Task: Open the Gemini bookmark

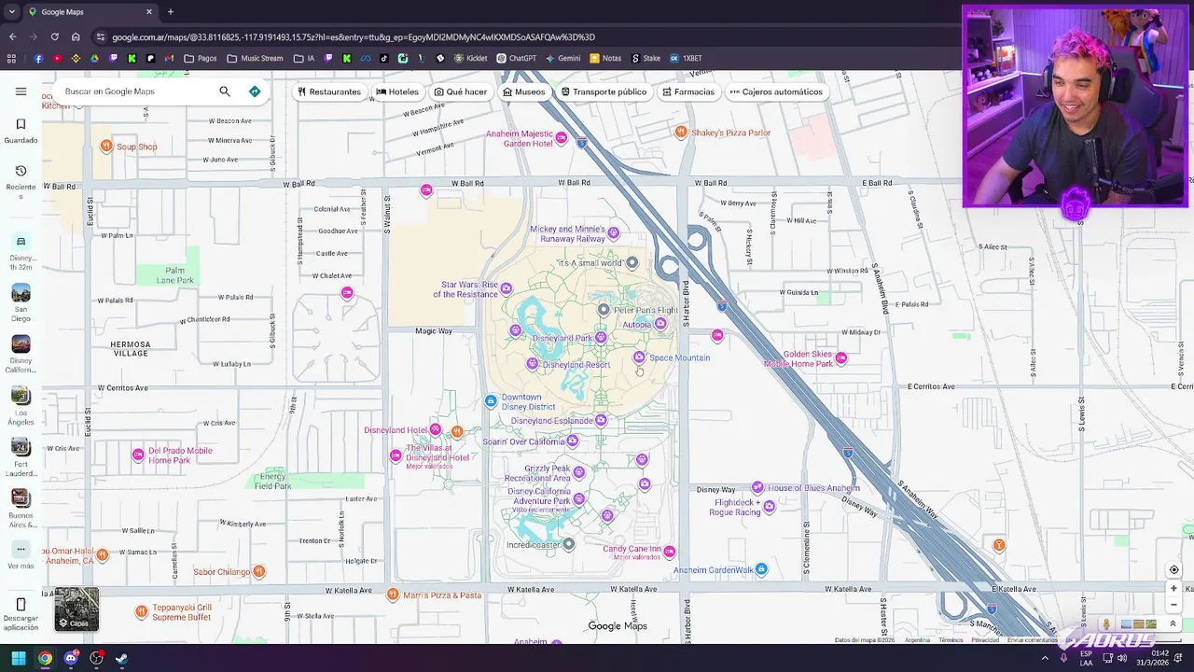Action: pos(562,58)
